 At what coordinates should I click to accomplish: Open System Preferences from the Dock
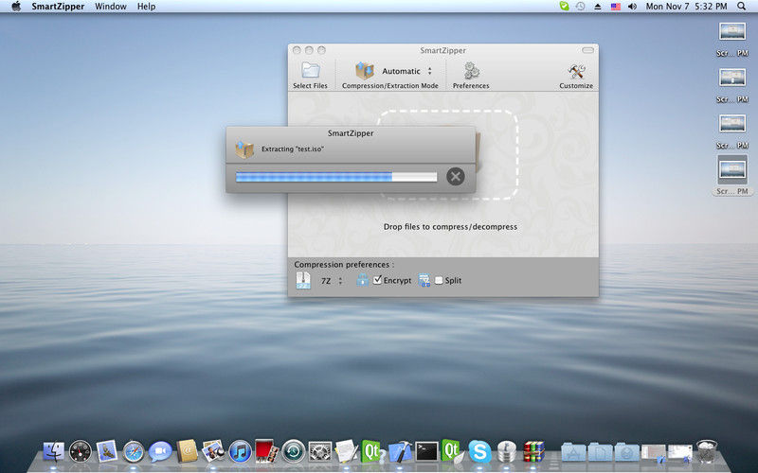[320, 452]
